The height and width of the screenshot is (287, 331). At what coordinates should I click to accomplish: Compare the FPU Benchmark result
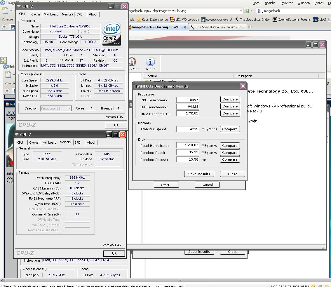[230, 106]
